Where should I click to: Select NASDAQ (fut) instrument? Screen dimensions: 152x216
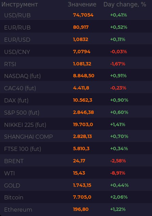point(76,76)
